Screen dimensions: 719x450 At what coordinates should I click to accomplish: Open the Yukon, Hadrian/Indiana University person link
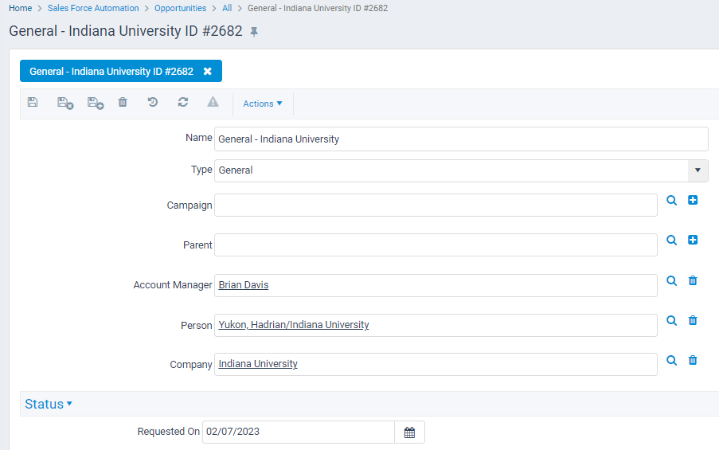click(294, 325)
